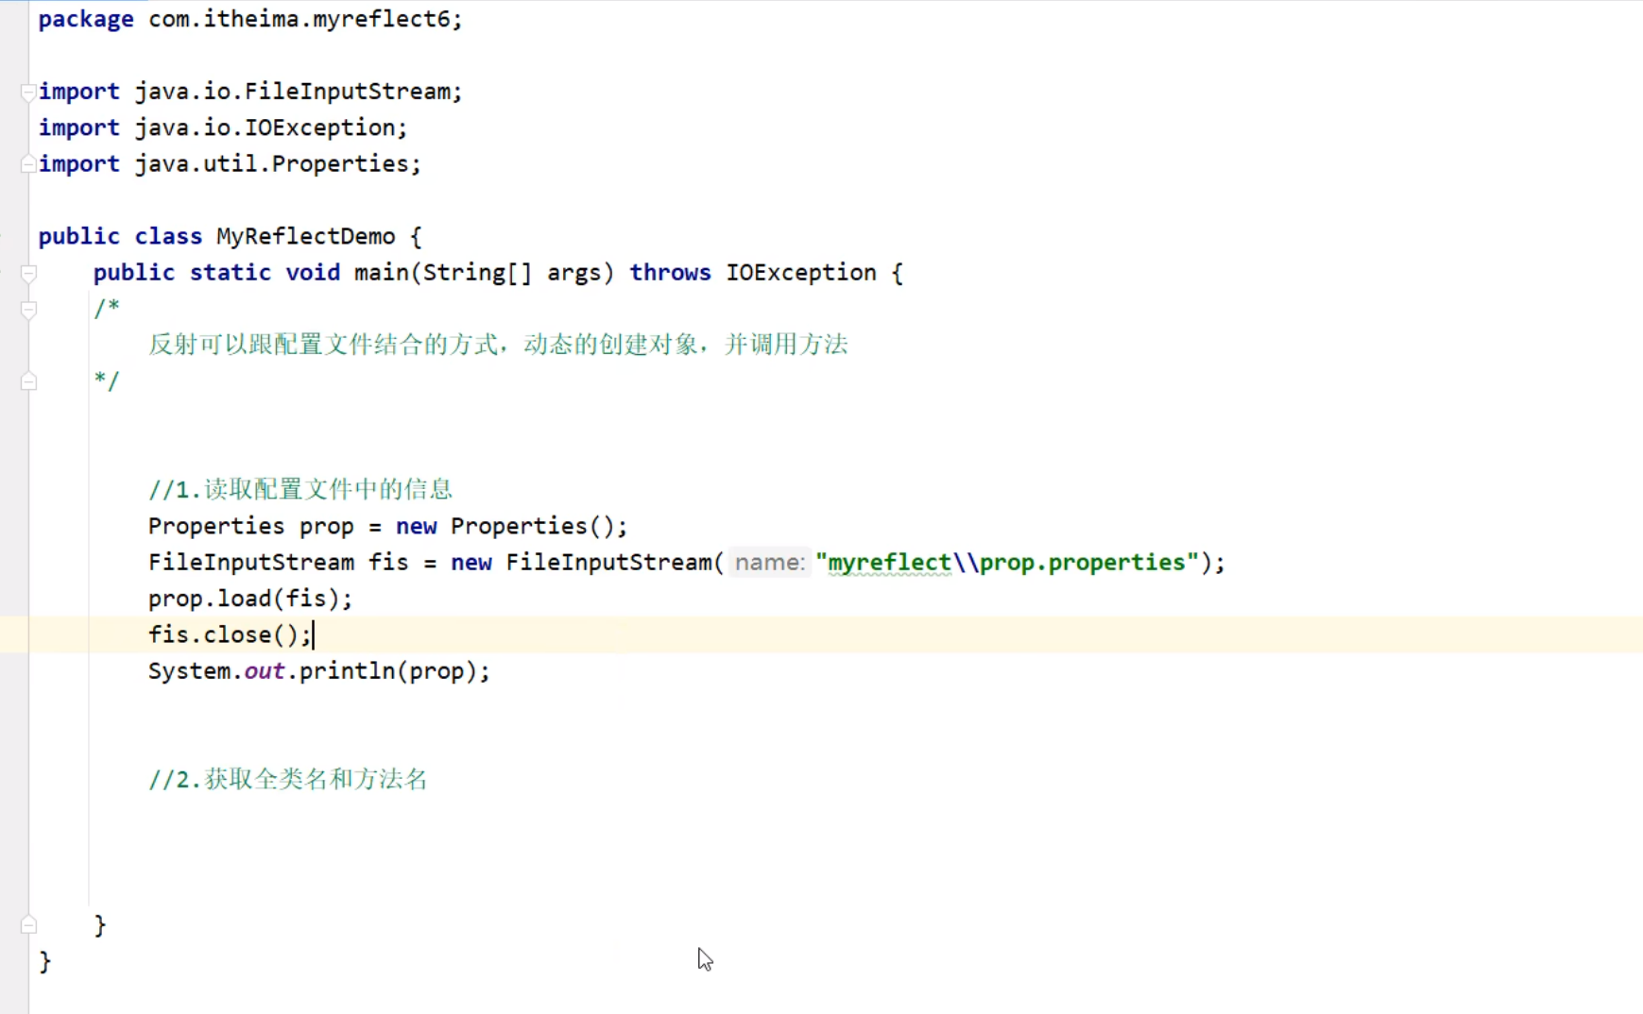1643x1014 pixels.
Task: Collapse the import statements fold region
Action: 27,91
